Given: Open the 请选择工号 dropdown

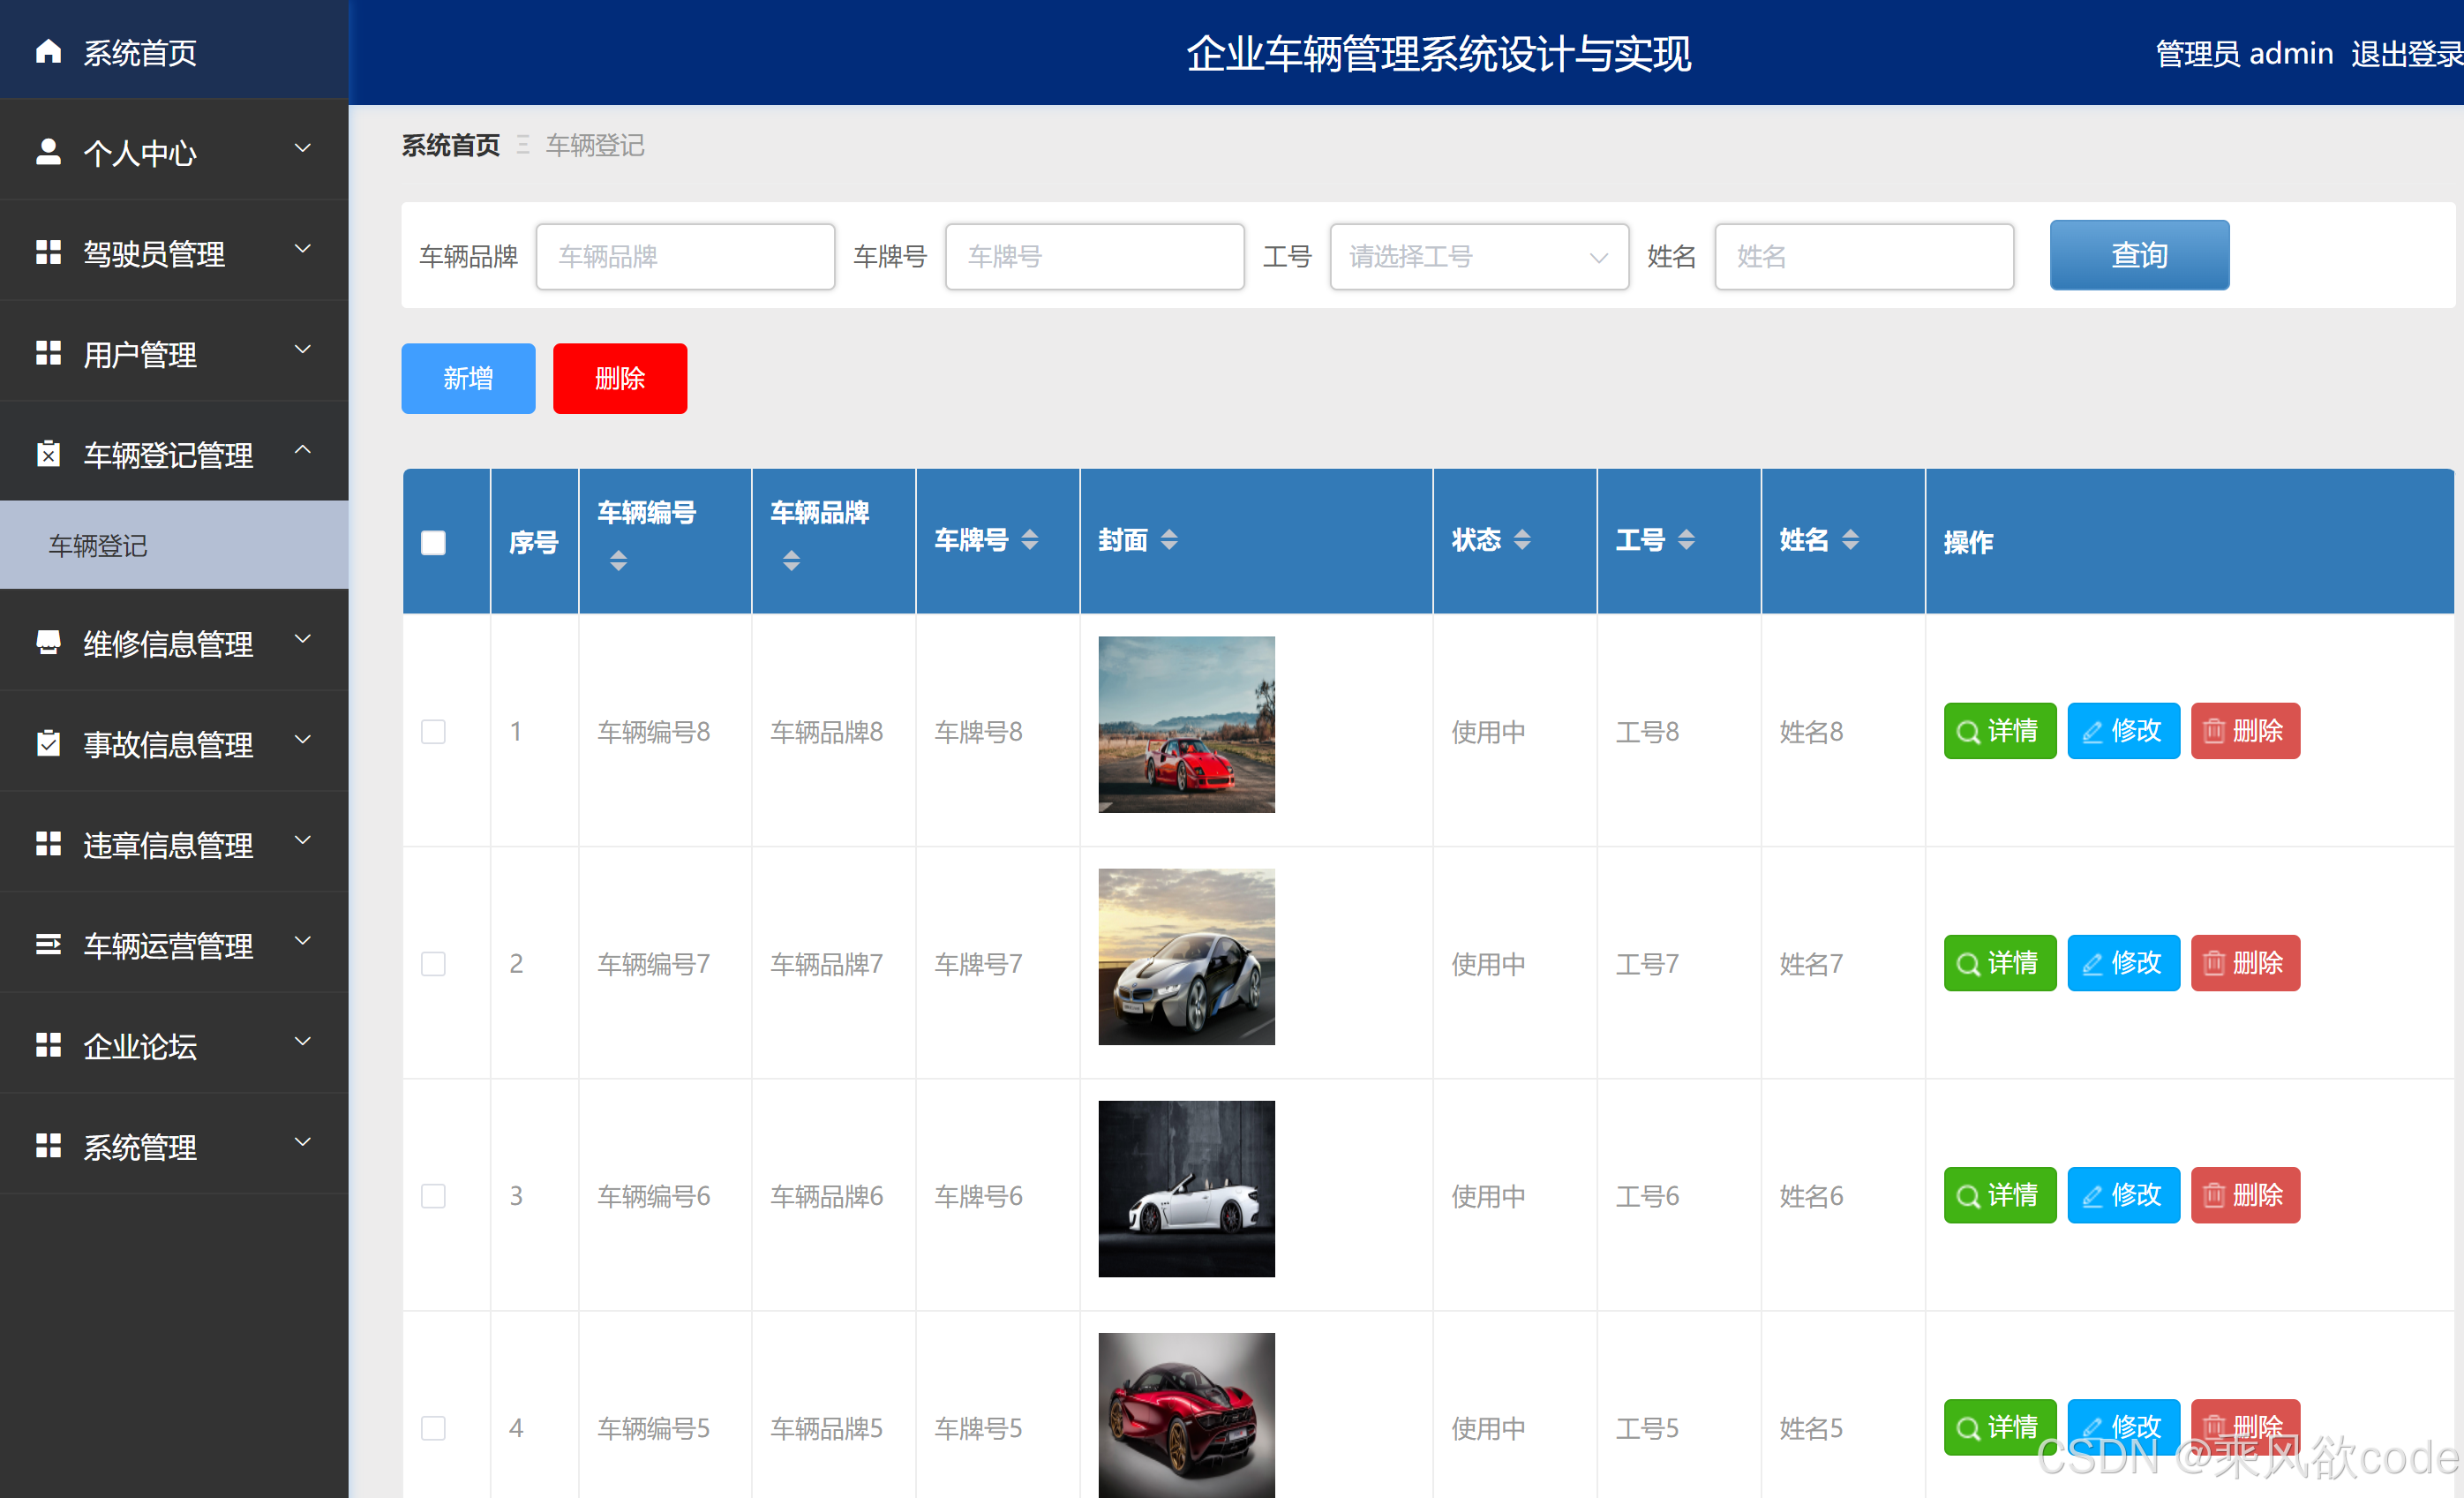Looking at the screenshot, I should tap(1478, 257).
